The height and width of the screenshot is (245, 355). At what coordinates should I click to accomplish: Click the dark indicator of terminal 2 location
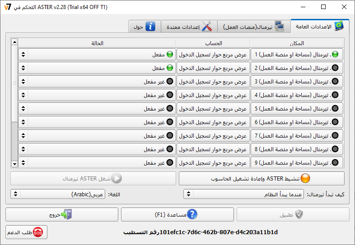[335, 68]
